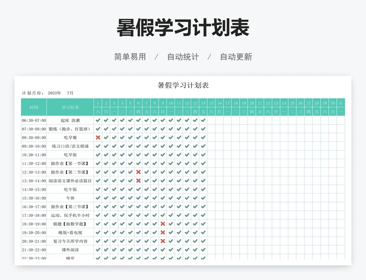
Task: Select the 吃早饭 task cell
Action: click(x=70, y=155)
